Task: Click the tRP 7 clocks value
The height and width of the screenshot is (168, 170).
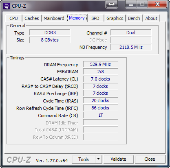Action: pyautogui.click(x=101, y=93)
